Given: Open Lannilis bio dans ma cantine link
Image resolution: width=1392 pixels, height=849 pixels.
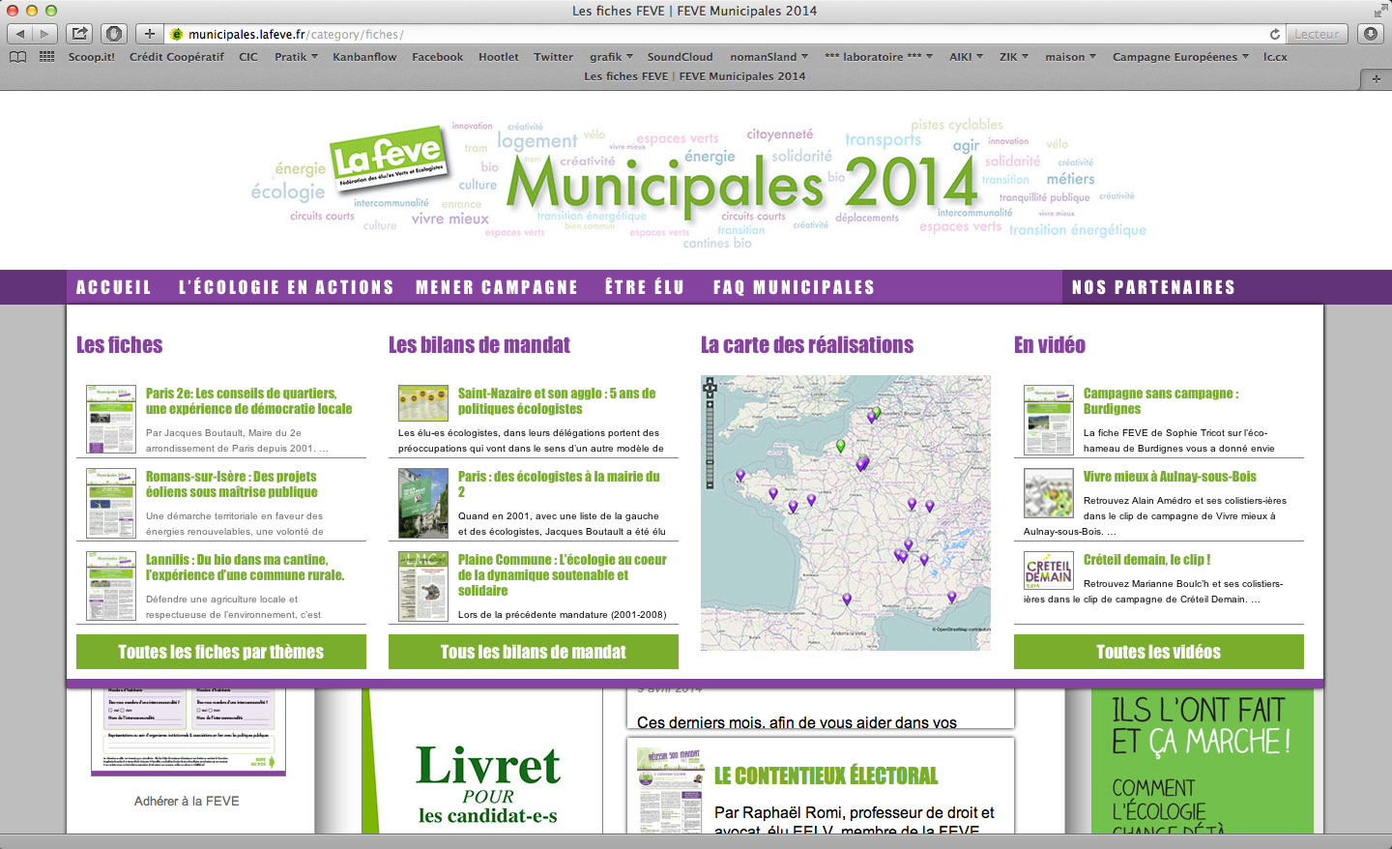Looking at the screenshot, I should (x=246, y=568).
